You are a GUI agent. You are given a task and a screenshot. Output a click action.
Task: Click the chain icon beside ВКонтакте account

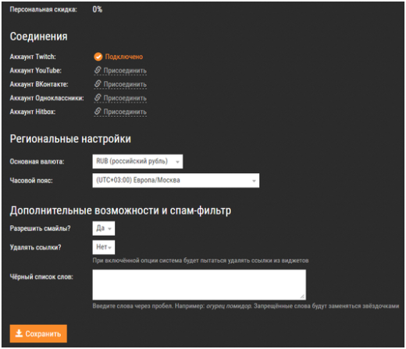click(98, 83)
